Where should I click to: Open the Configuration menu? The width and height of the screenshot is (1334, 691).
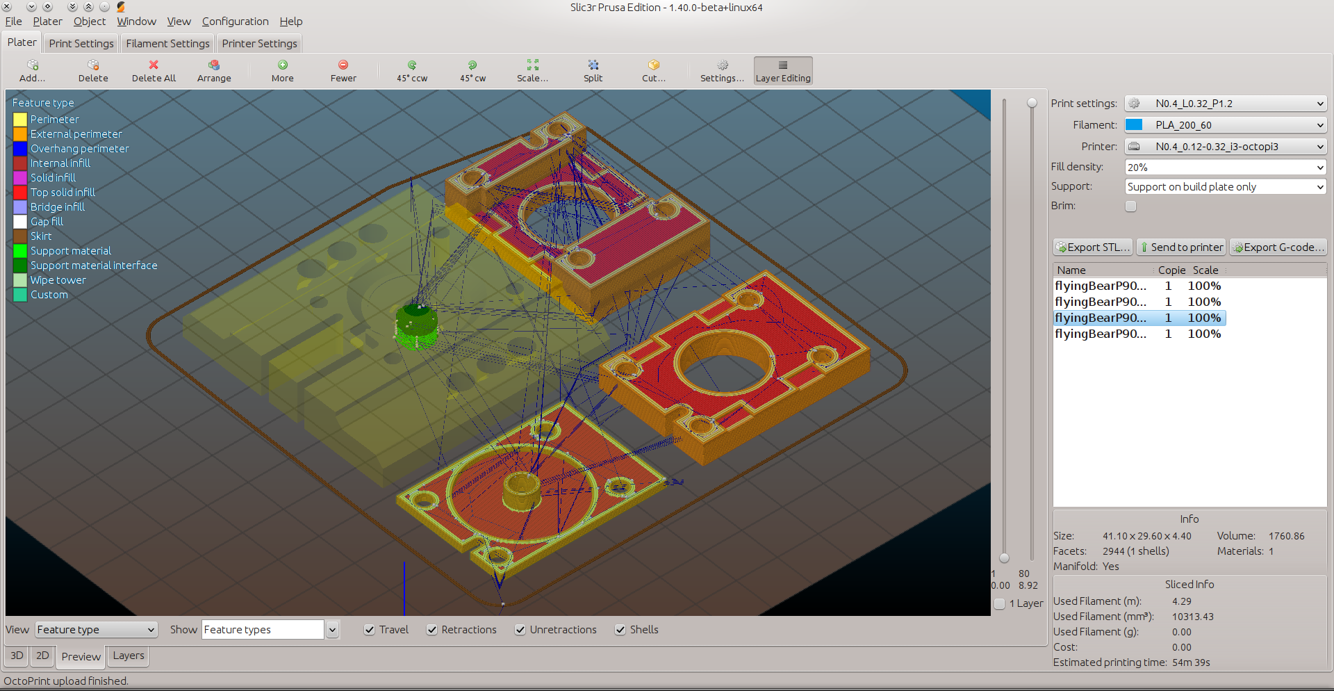(236, 22)
